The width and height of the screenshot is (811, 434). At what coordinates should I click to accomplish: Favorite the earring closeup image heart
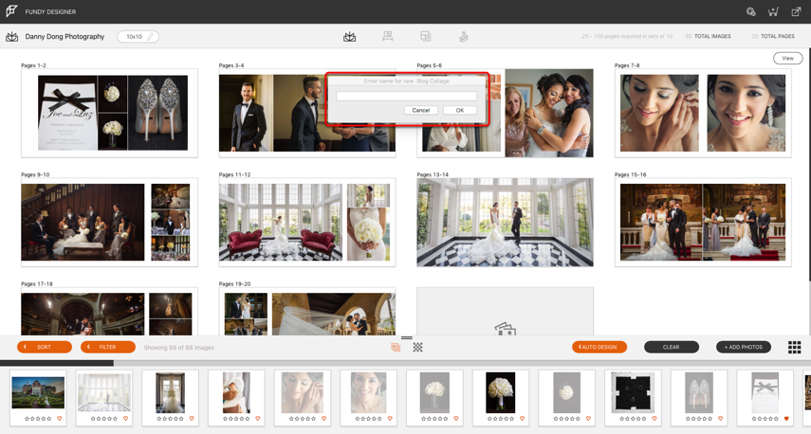323,419
